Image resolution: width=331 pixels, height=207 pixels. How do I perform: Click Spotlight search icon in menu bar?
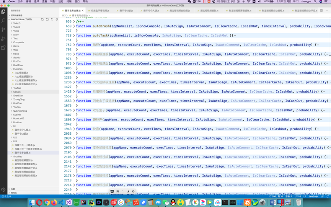coord(315,2)
